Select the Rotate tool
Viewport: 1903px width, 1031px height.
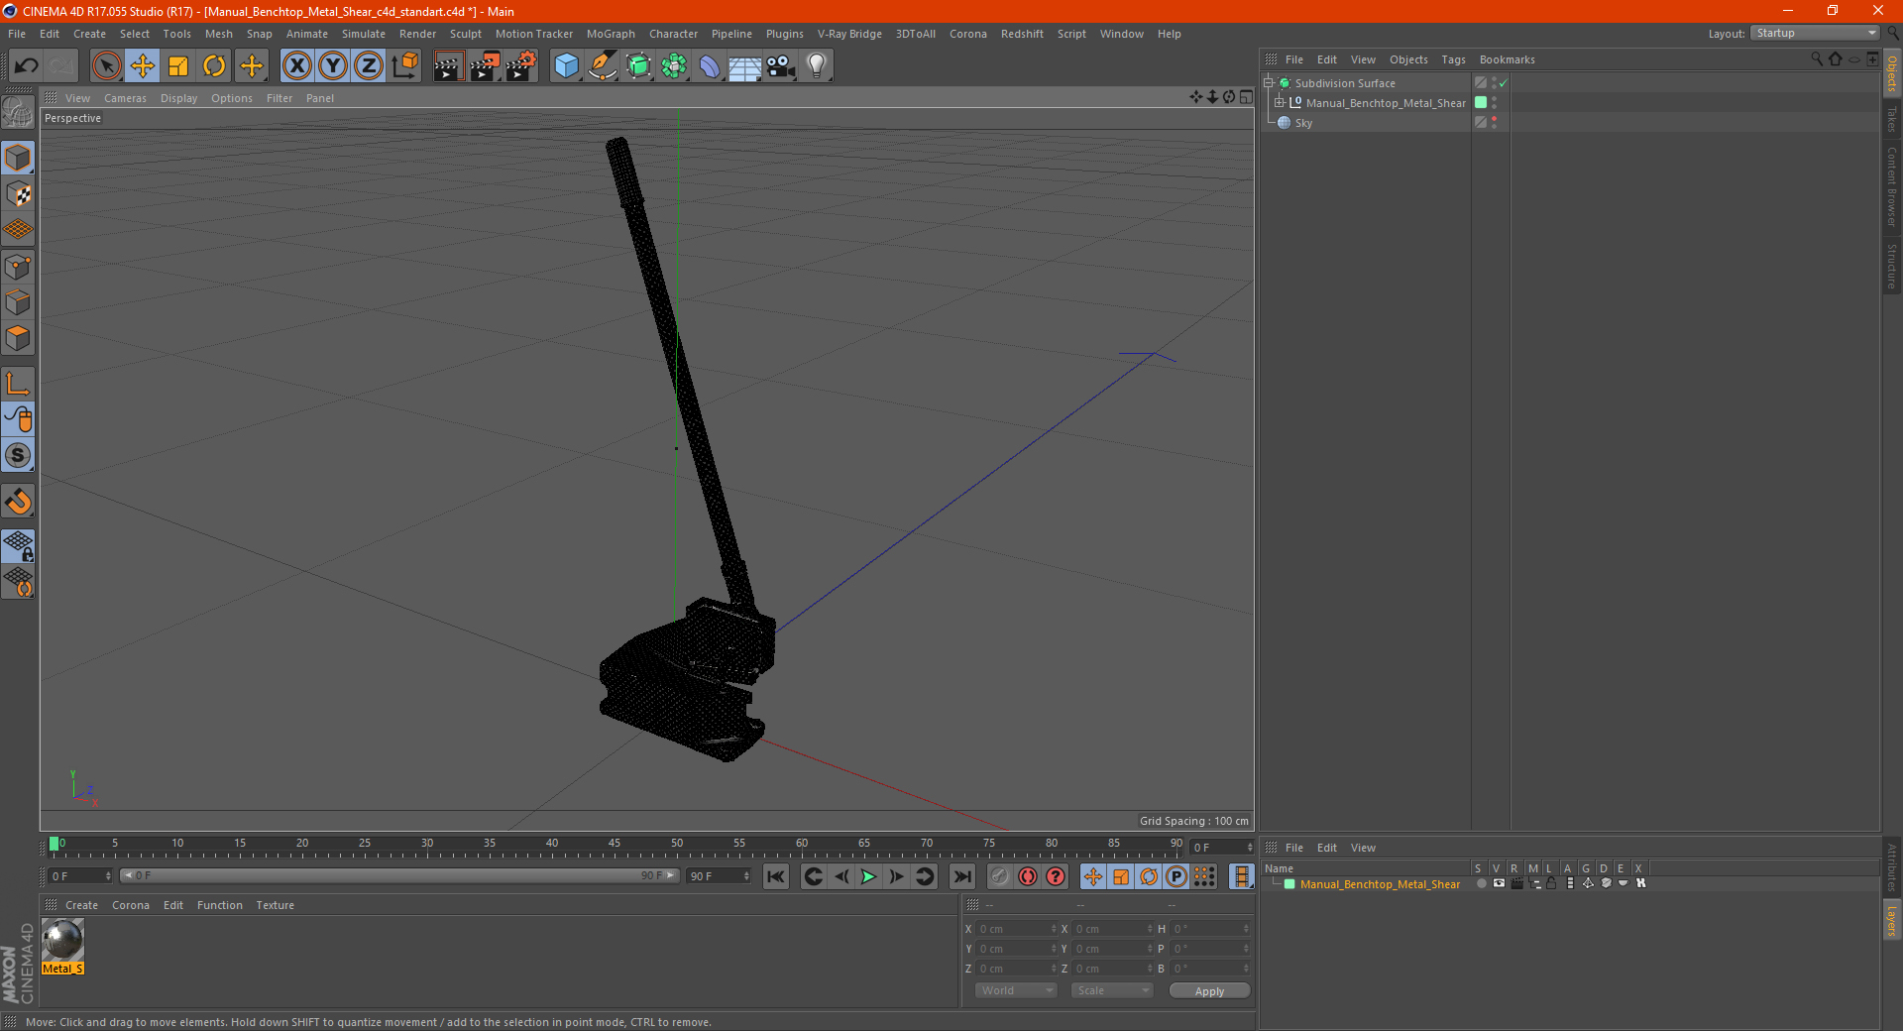coord(214,65)
